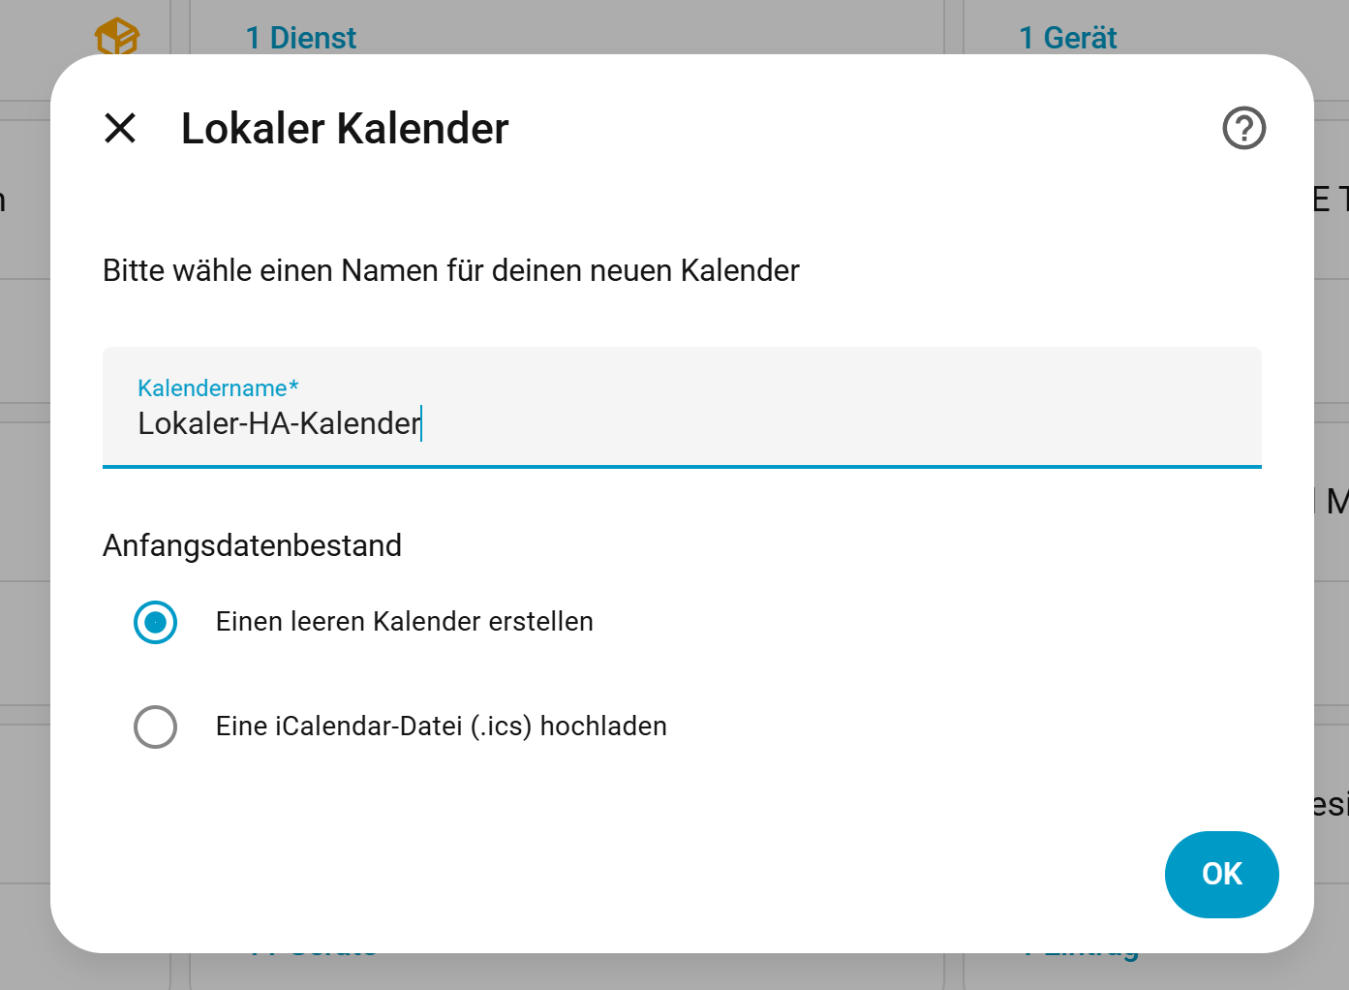Click the "Bitte wähle einen Namen" instruction text
The width and height of the screenshot is (1349, 990).
pyautogui.click(x=450, y=270)
